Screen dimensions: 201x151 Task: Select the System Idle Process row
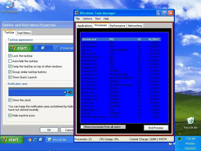[121, 117]
